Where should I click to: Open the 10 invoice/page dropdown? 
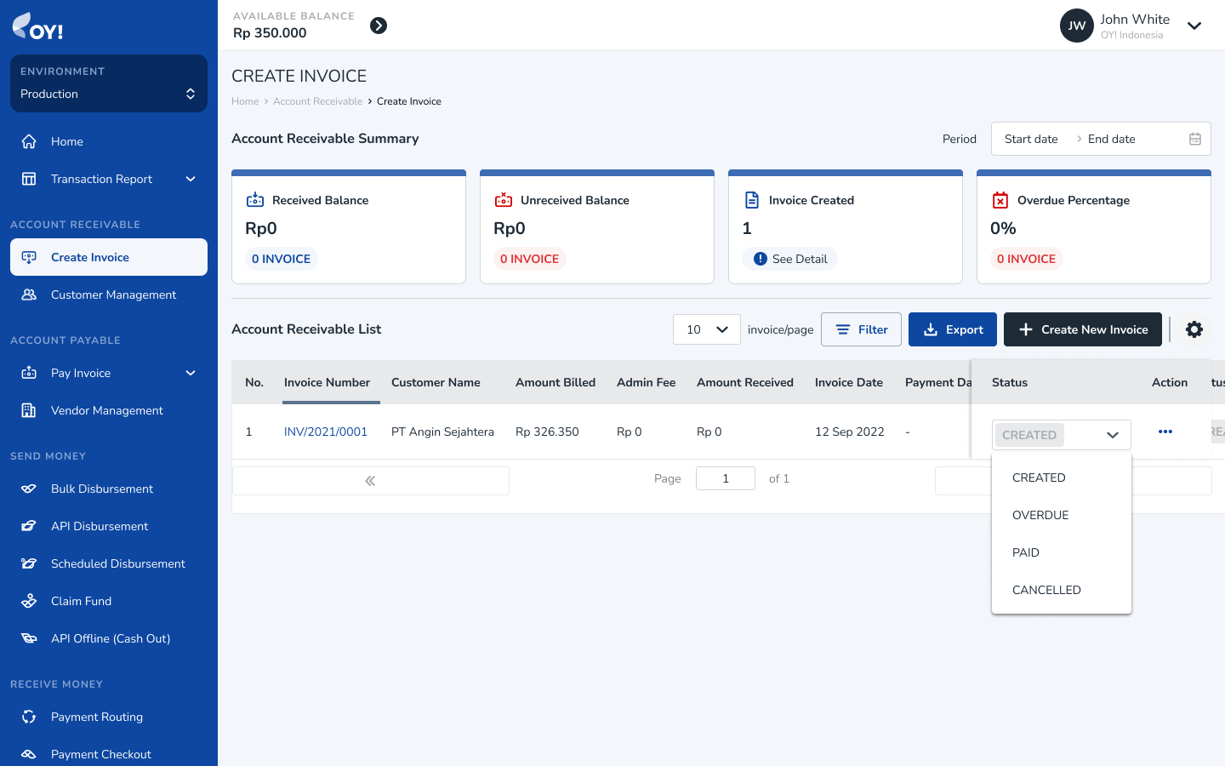pos(707,329)
